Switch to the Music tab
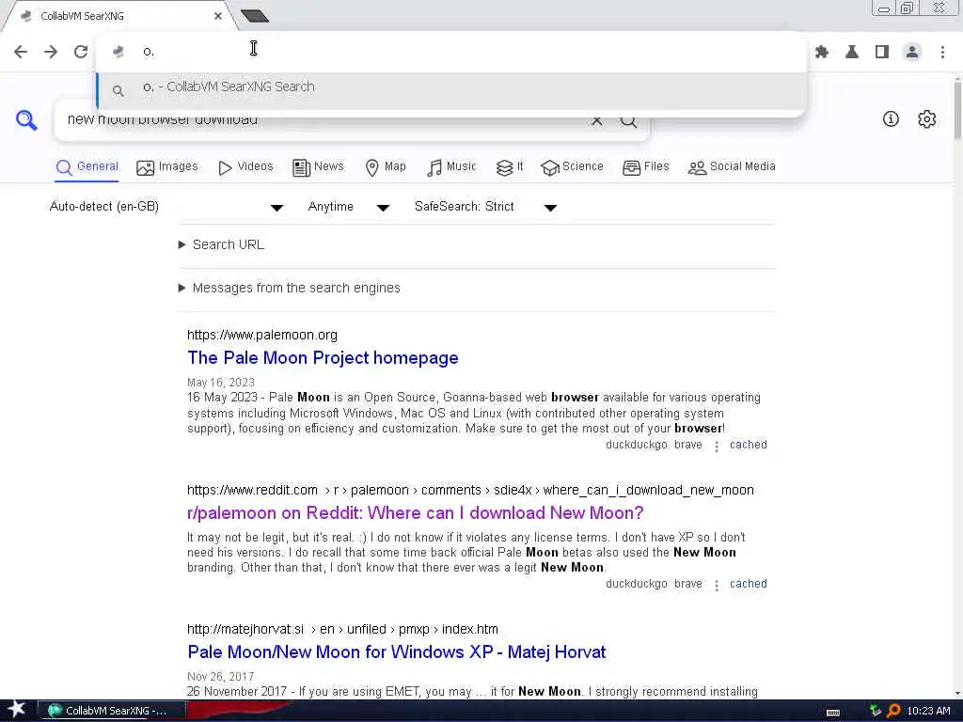963x722 pixels. [x=451, y=167]
